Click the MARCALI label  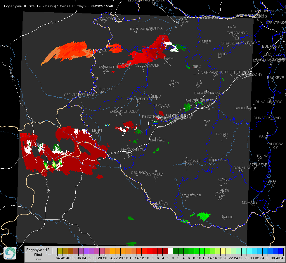(158, 140)
